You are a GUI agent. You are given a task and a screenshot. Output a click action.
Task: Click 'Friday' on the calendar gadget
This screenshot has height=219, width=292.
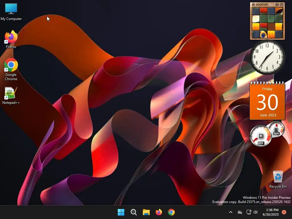click(x=267, y=89)
